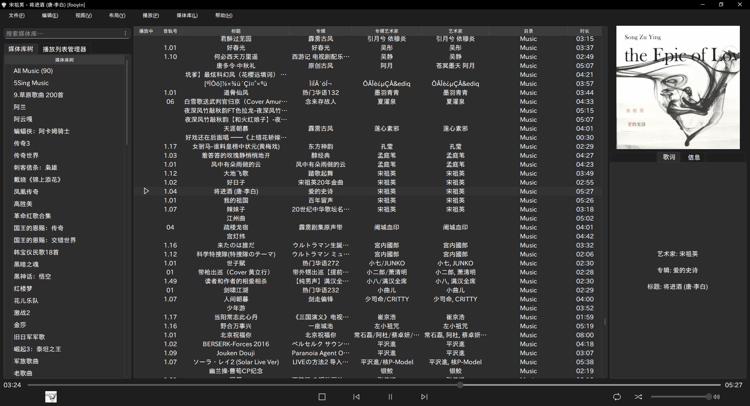Open the 播放(P) menu

151,15
